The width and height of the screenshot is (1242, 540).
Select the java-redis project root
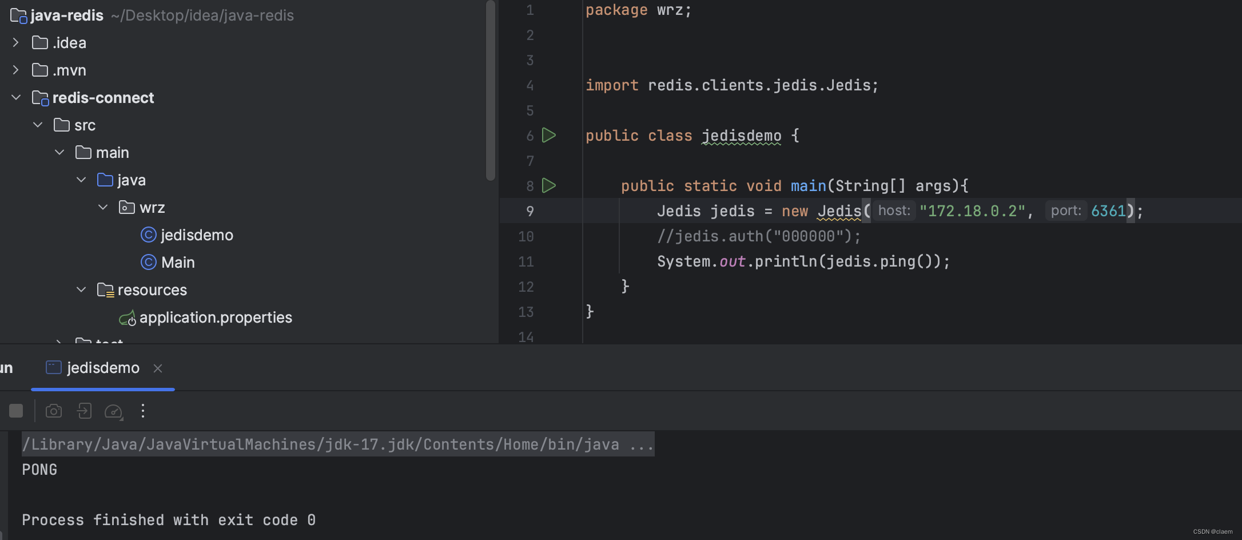(x=66, y=15)
